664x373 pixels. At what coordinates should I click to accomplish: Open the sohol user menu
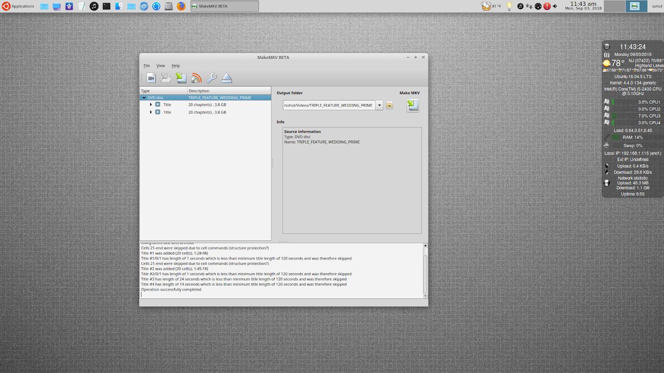point(657,6)
